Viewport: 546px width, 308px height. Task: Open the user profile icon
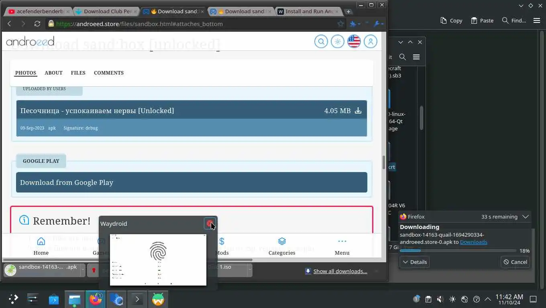pos(371,41)
